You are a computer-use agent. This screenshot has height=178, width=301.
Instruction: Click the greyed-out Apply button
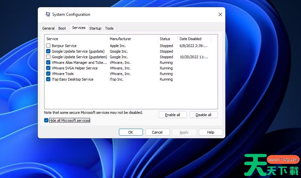coord(184,132)
